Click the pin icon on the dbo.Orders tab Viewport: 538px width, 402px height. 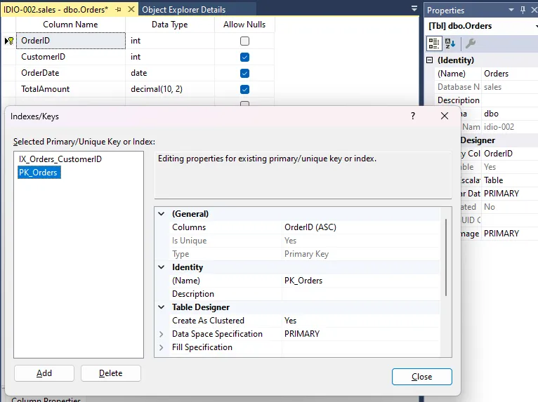(x=118, y=10)
